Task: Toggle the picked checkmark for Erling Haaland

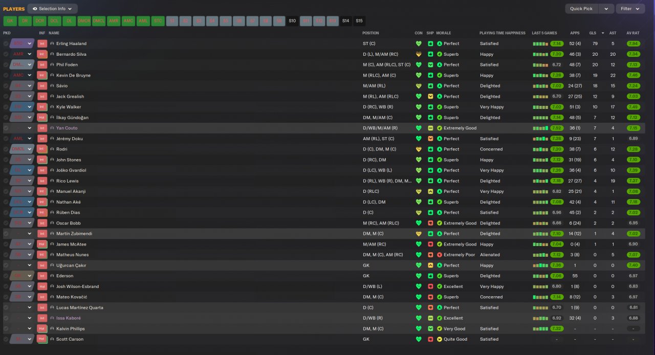Action: tap(6, 43)
